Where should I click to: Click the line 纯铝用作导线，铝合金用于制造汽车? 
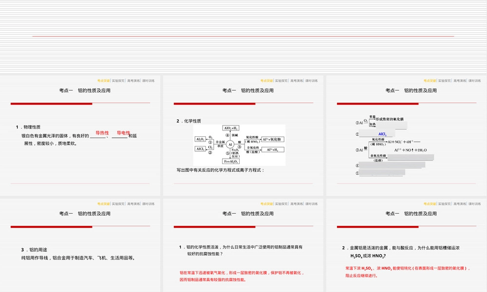tap(78, 258)
